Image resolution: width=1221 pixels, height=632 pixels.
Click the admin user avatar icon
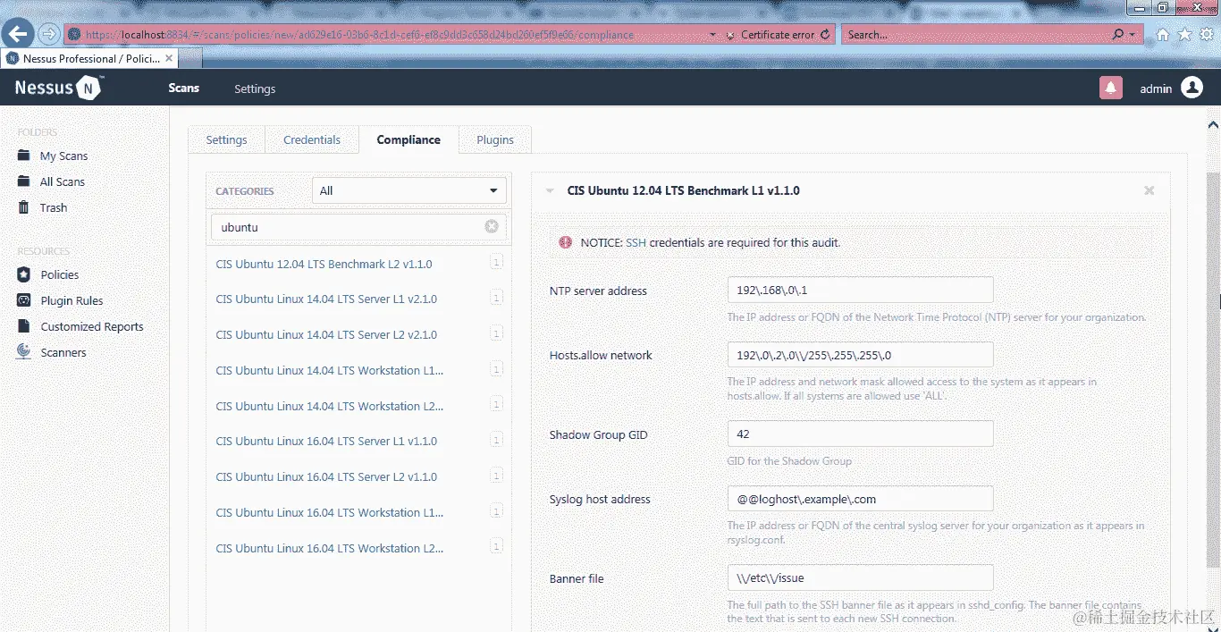pos(1192,88)
